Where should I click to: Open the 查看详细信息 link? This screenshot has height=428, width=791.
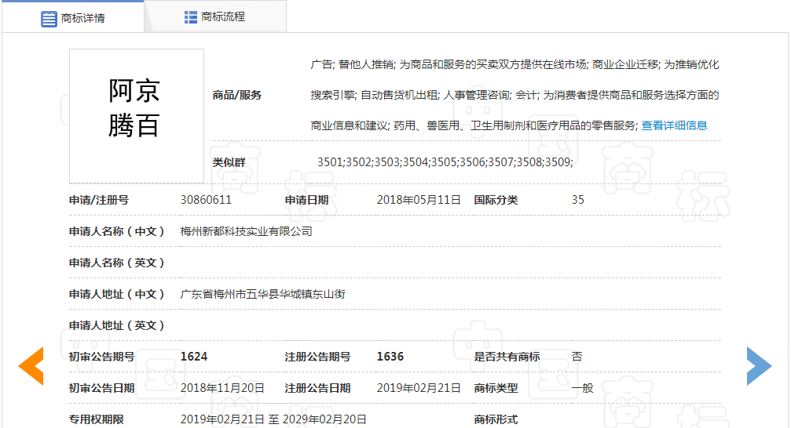(x=674, y=125)
